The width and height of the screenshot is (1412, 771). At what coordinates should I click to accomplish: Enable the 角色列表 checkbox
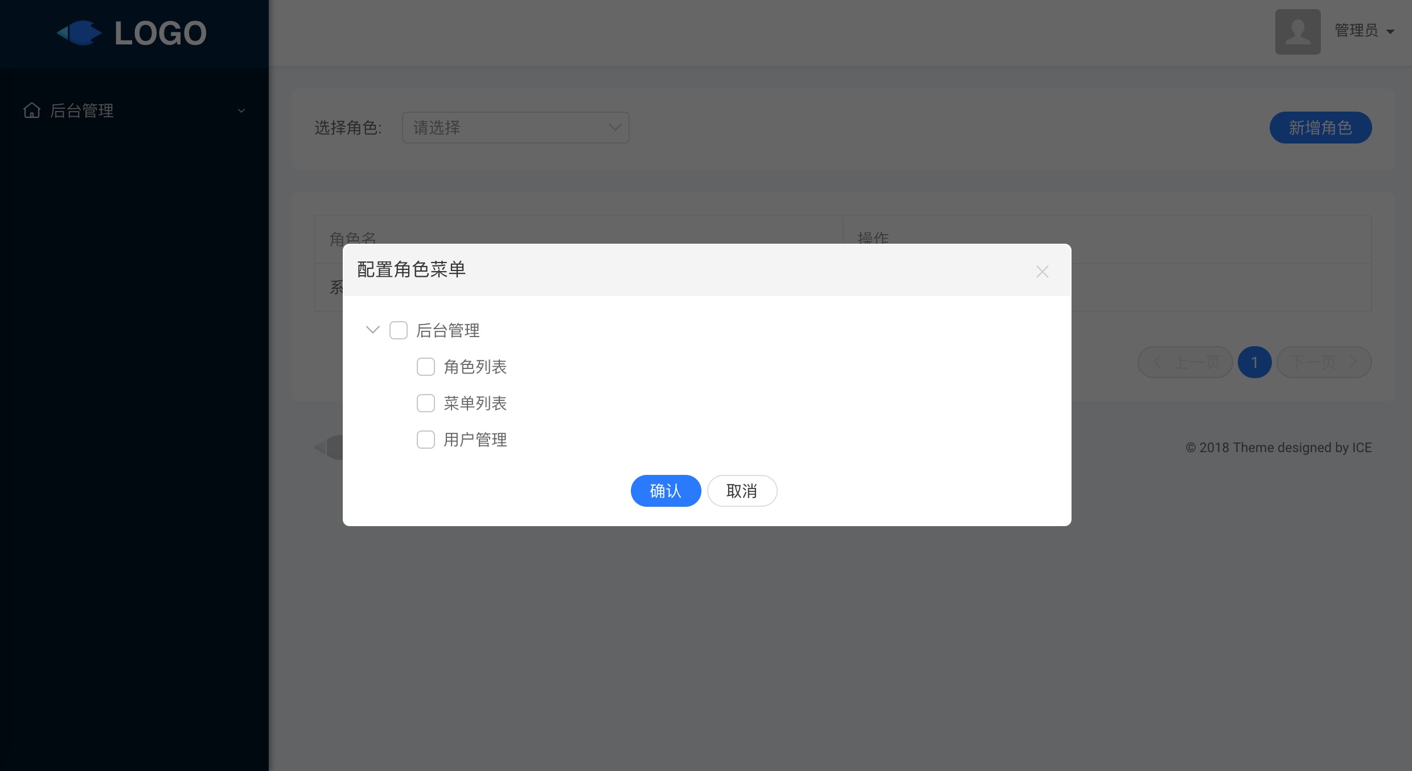(425, 367)
